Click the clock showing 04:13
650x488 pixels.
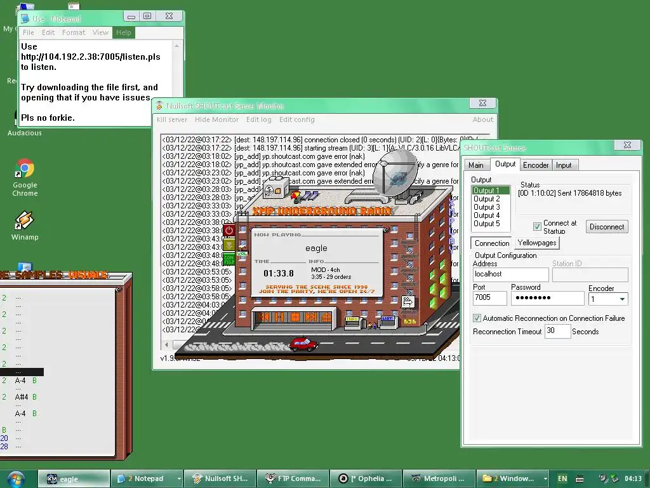tap(633, 478)
